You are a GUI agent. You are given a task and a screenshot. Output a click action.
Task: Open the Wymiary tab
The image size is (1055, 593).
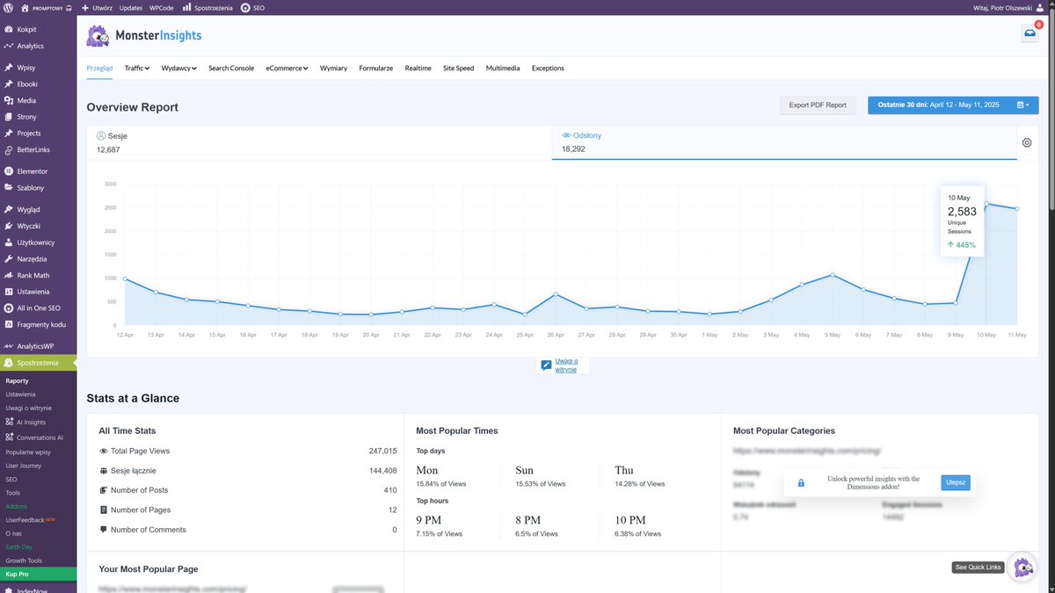(x=333, y=68)
